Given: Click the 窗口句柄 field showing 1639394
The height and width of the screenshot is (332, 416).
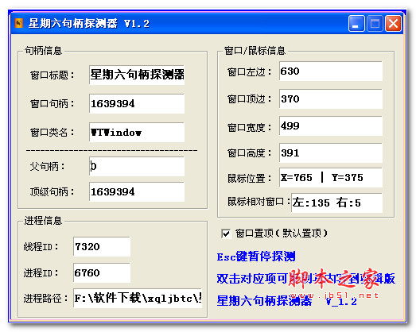Looking at the screenshot, I should pos(137,103).
